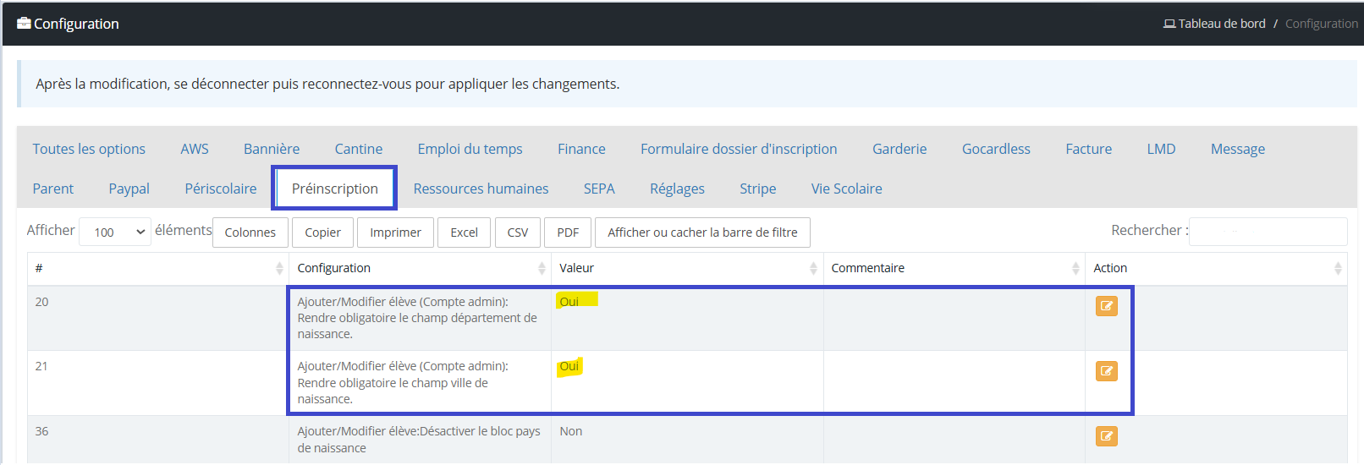
Task: Open the Afficher entries count dropdown
Action: 115,232
